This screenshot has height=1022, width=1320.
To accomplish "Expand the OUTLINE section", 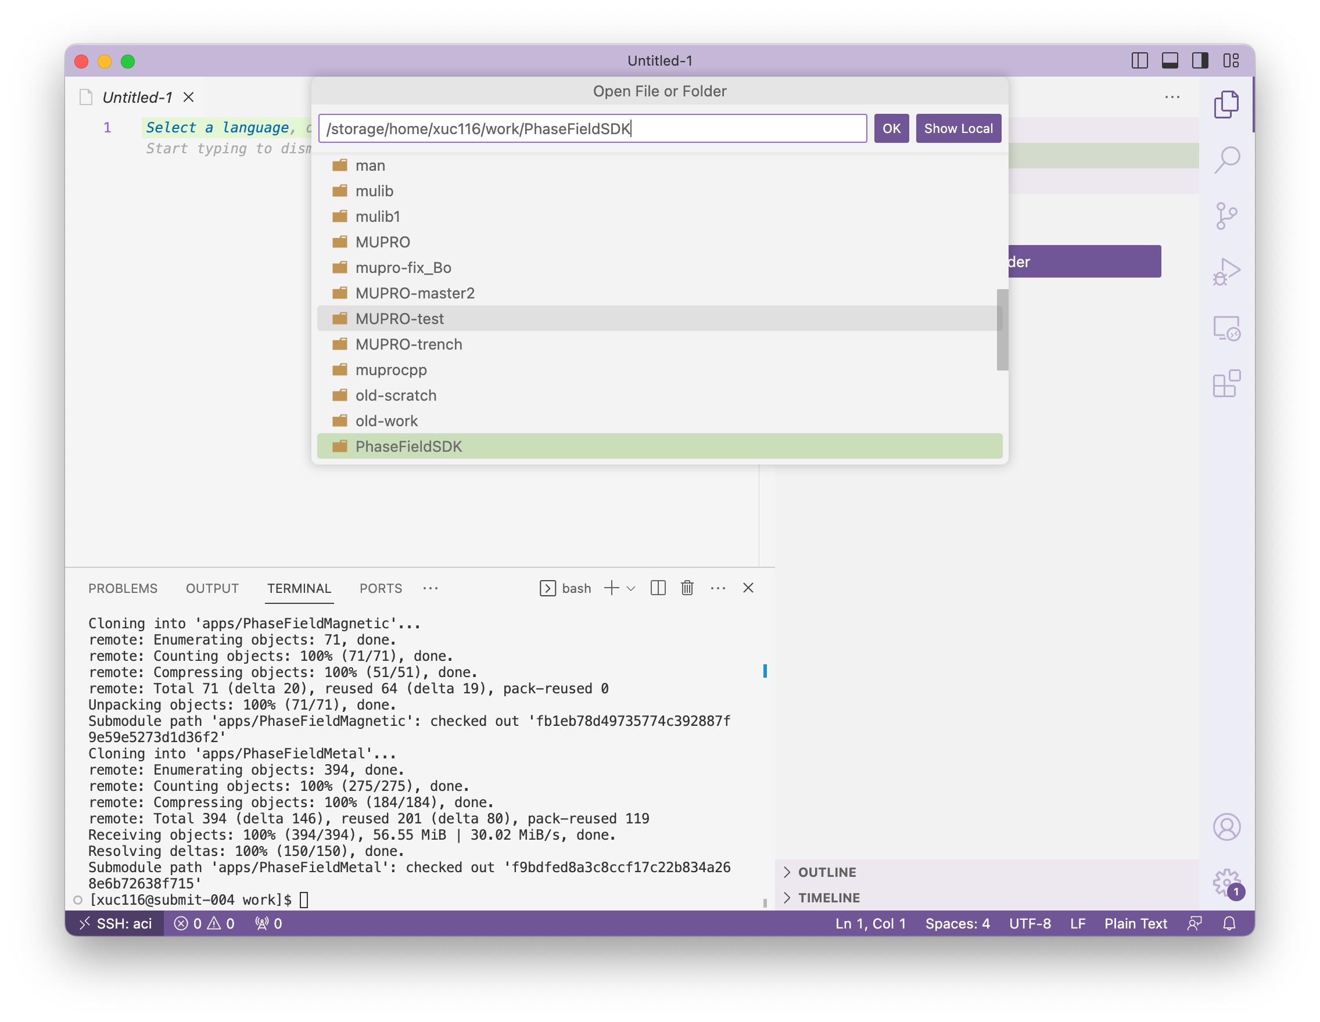I will [x=827, y=872].
